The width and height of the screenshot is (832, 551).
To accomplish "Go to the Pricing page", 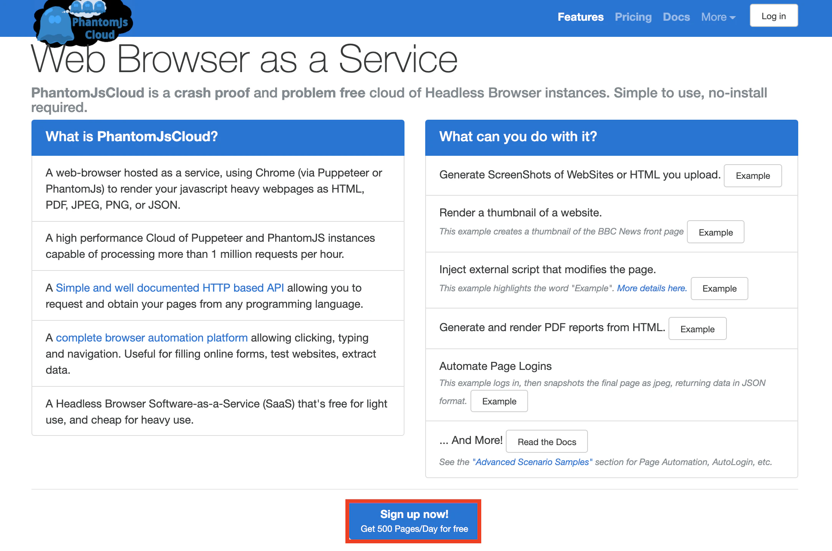I will pos(633,17).
